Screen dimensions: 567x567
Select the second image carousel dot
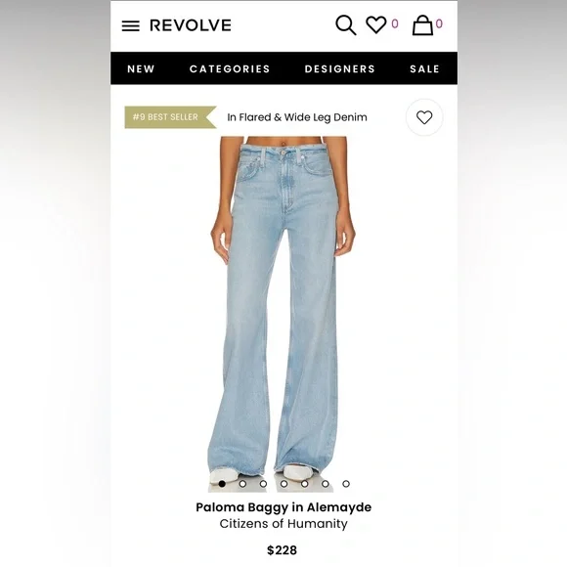click(242, 484)
